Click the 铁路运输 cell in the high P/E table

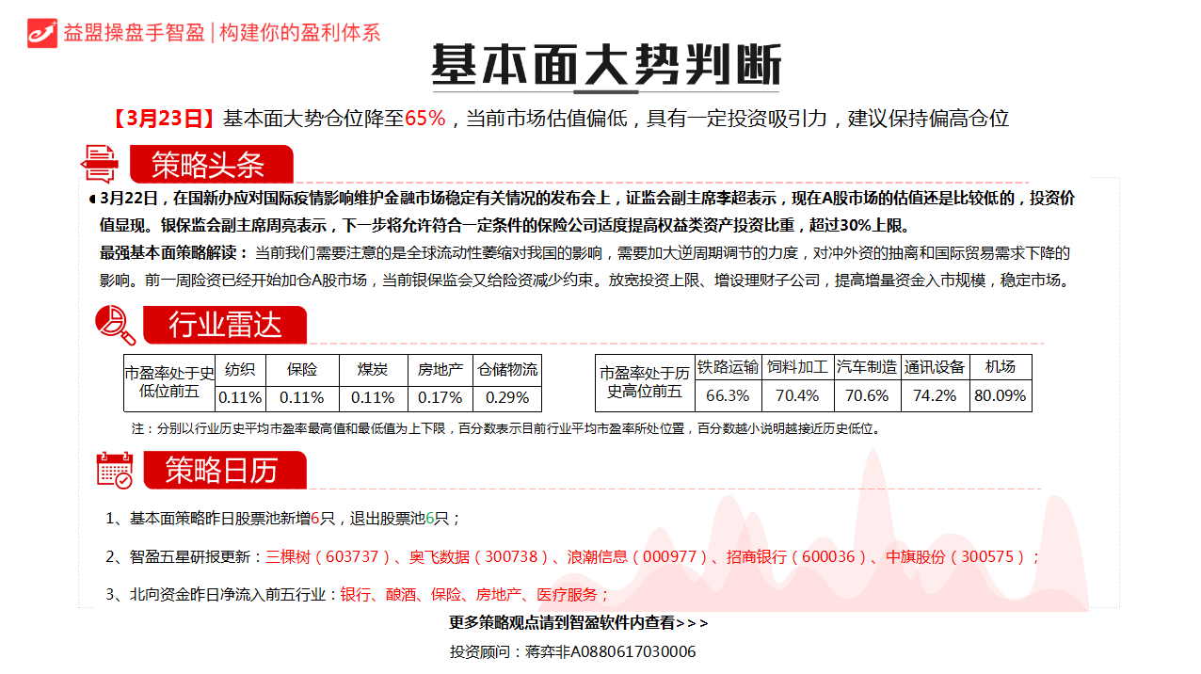728,367
